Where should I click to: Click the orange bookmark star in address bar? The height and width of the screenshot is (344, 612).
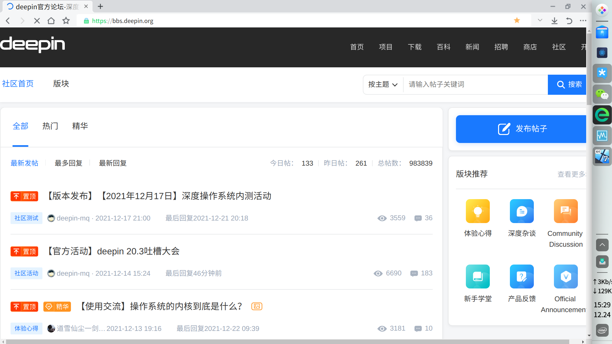pyautogui.click(x=517, y=20)
